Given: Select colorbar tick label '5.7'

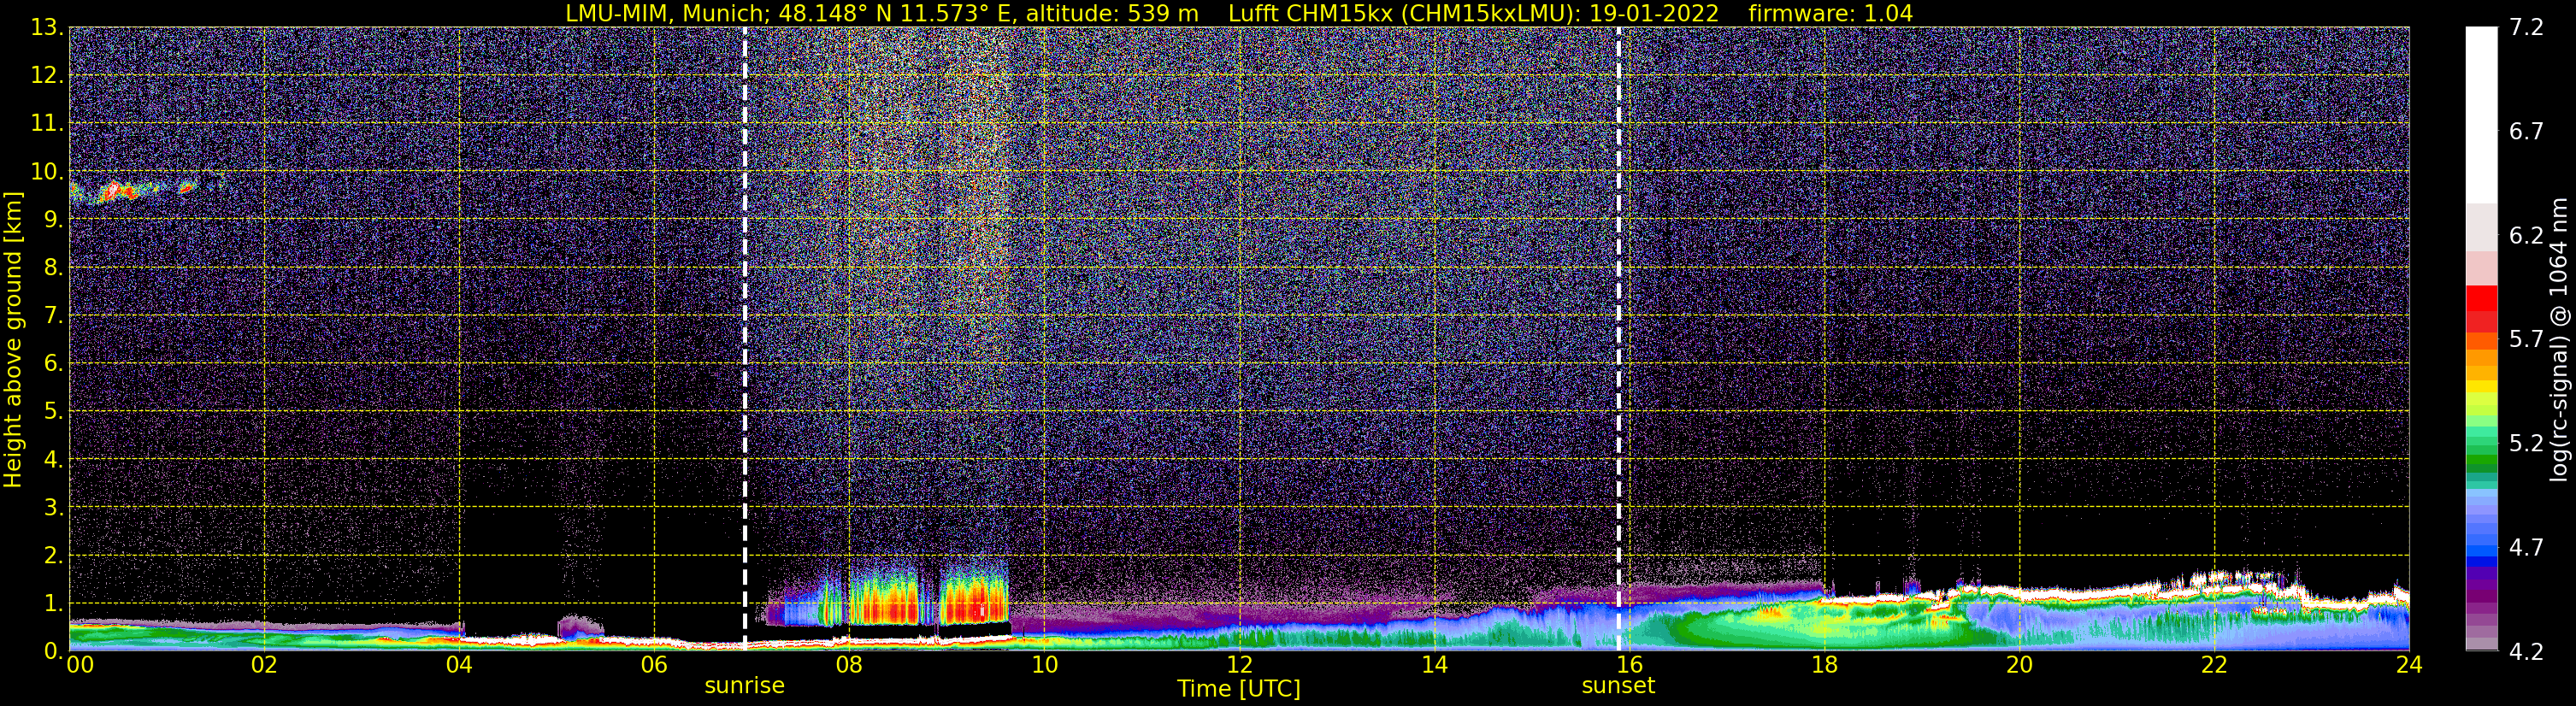Looking at the screenshot, I should 2526,339.
